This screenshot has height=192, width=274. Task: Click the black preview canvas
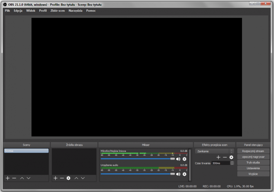pyautogui.click(x=137, y=77)
